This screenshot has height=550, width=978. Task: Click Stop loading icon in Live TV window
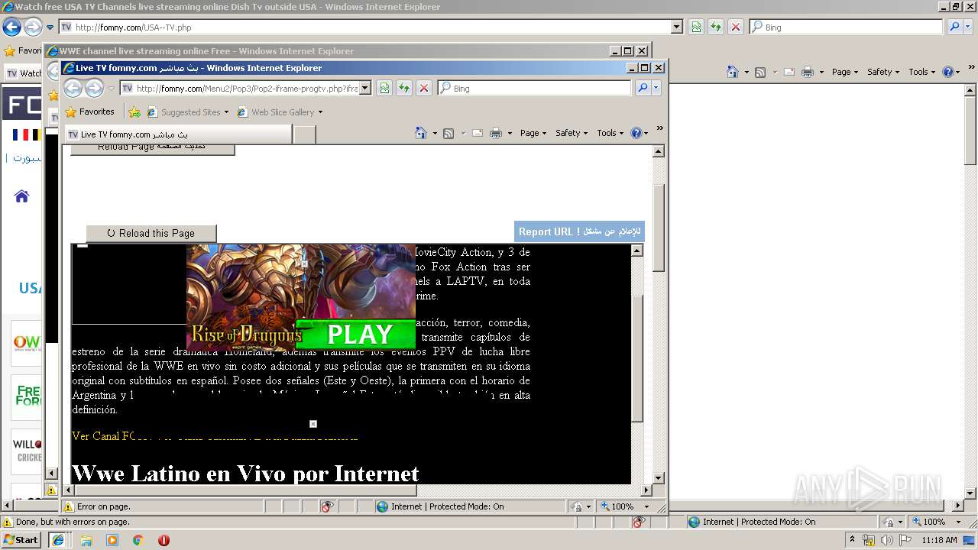pos(424,89)
